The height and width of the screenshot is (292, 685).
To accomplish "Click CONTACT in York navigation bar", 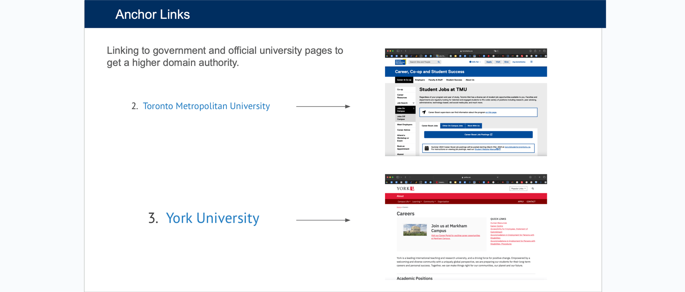I will click(x=531, y=202).
